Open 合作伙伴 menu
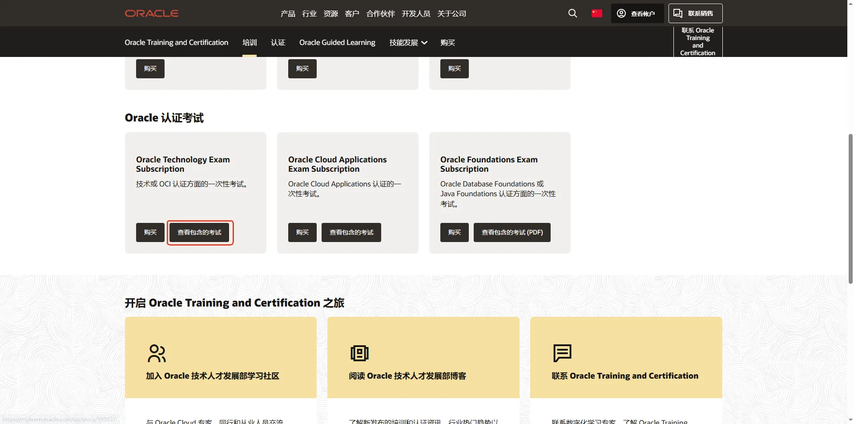854x424 pixels. [380, 13]
